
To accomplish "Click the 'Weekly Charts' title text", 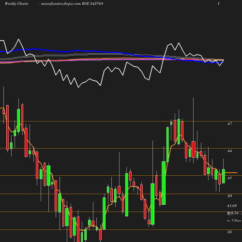I will tap(16, 3).
